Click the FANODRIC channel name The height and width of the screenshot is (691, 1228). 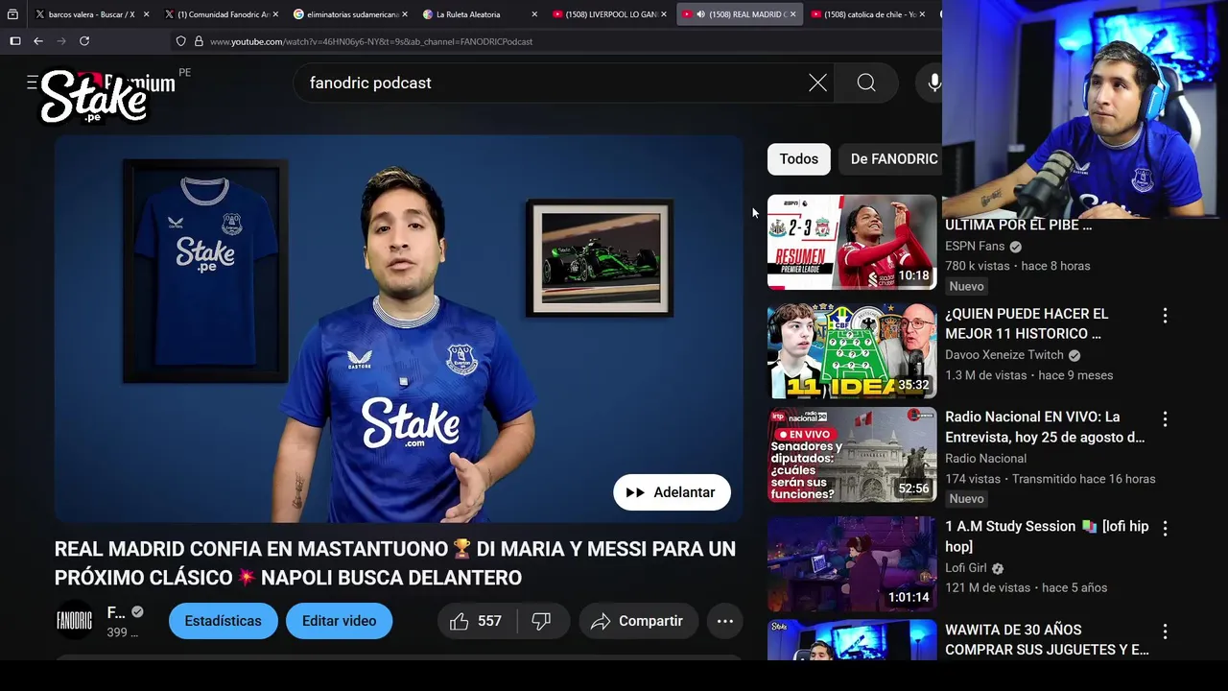(x=116, y=612)
